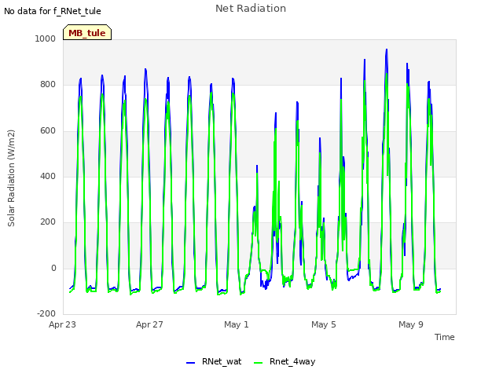
Task: Click the 200 y-axis tick label
Action: click(x=48, y=221)
